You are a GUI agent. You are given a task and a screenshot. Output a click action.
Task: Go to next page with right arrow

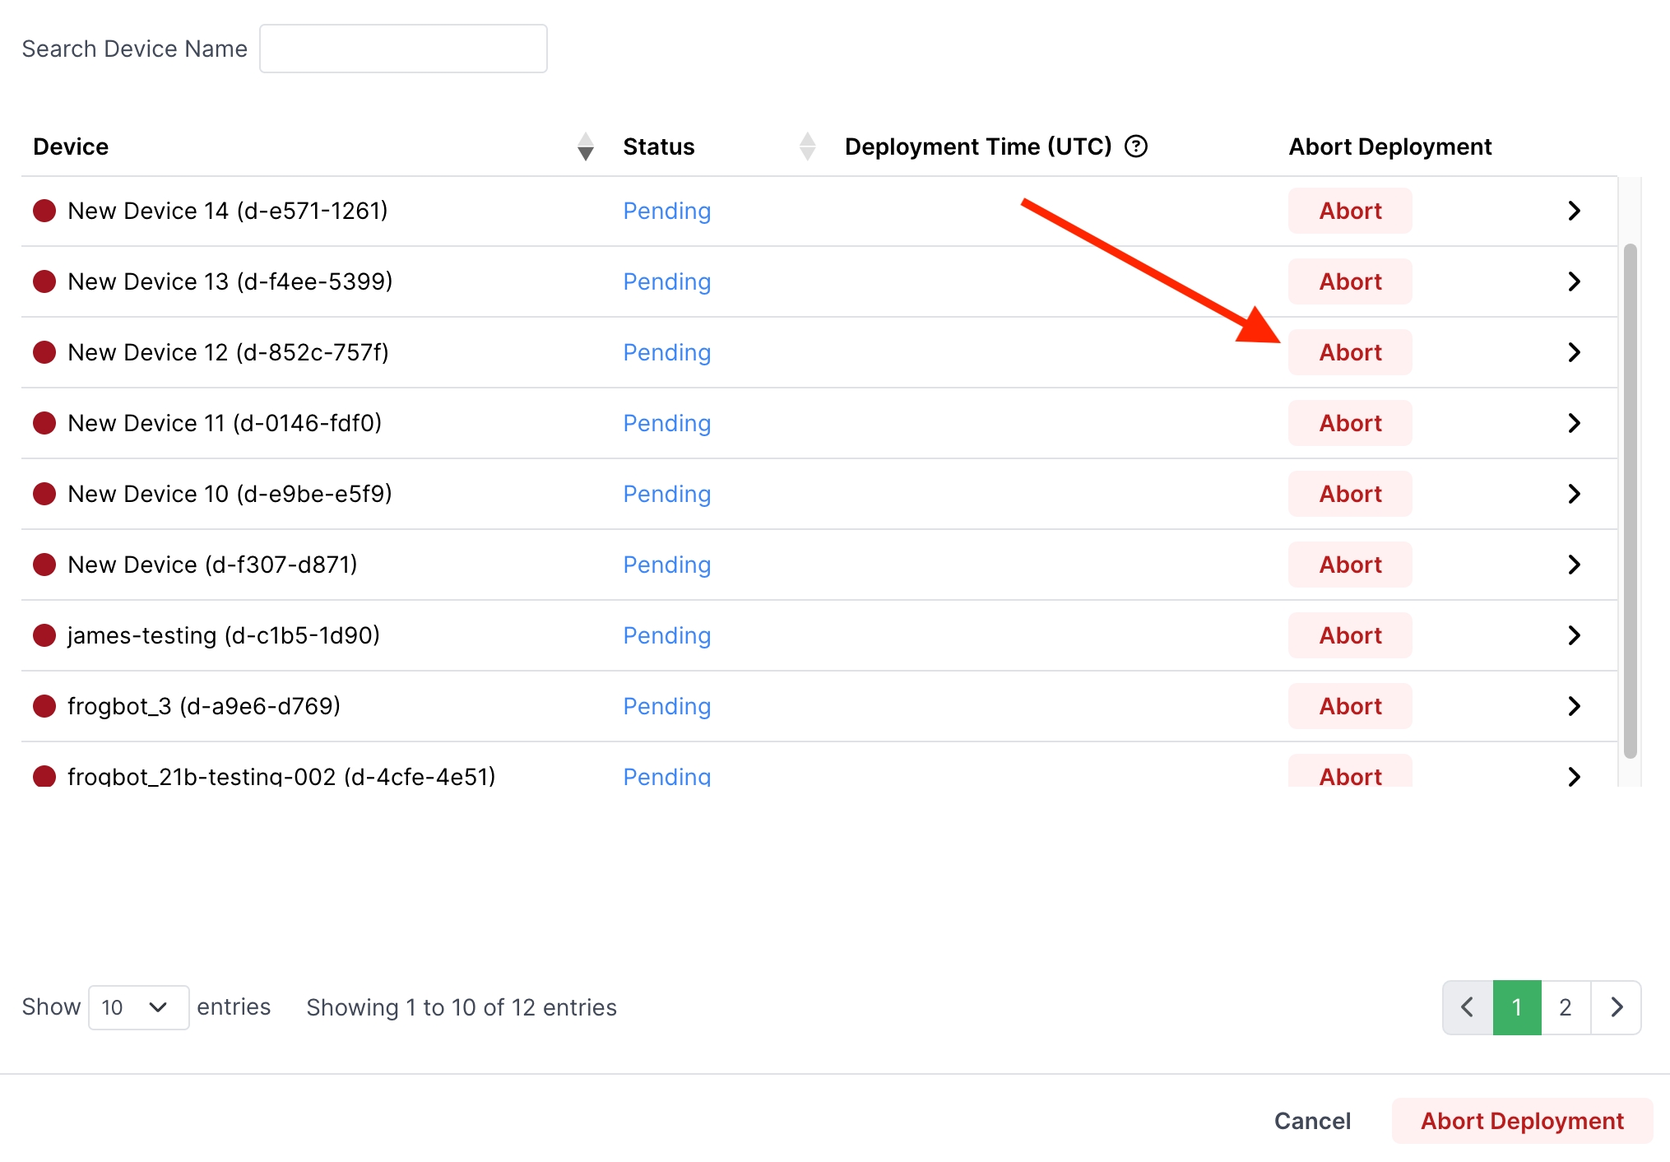[x=1616, y=1006]
